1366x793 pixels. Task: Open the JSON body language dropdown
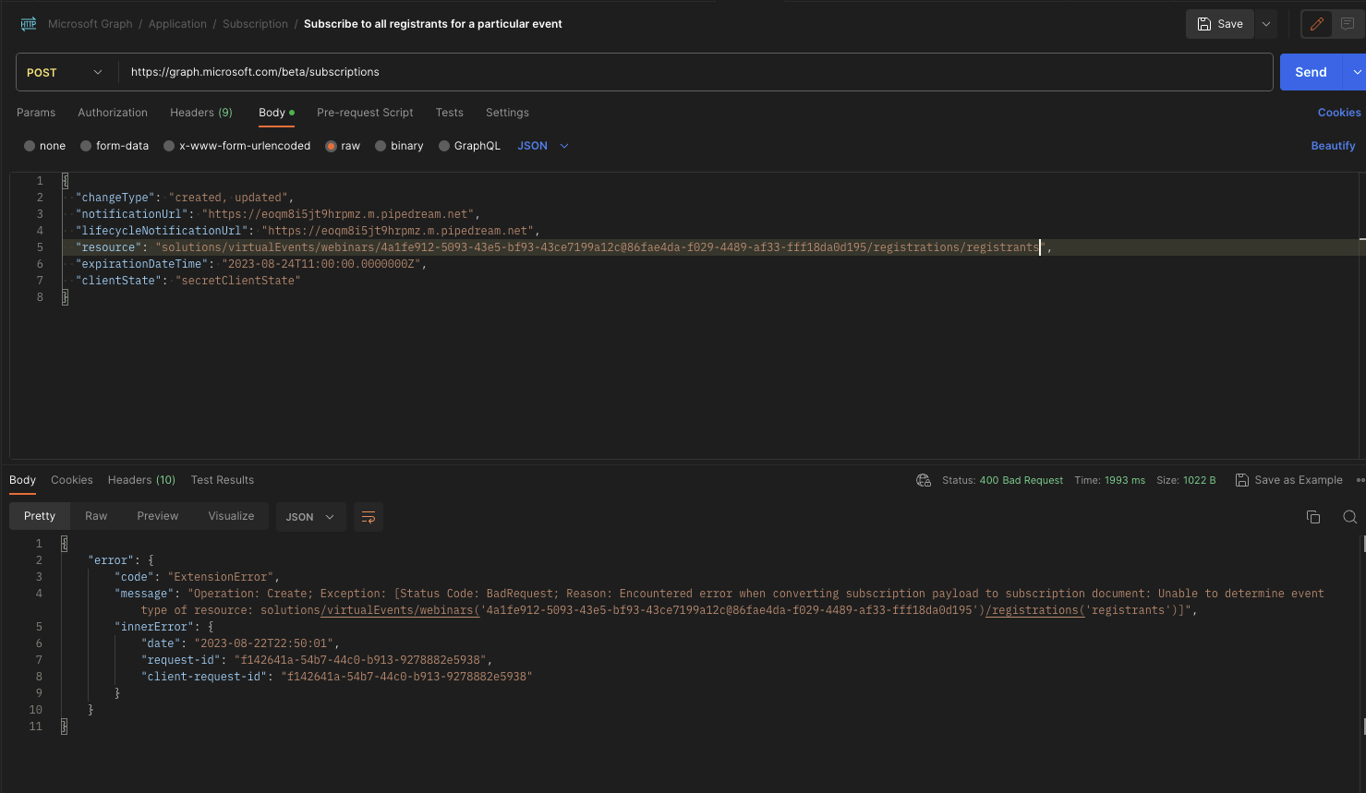click(543, 146)
